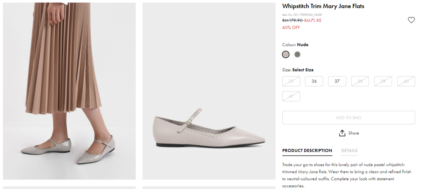Click the share upload icon
The height and width of the screenshot is (189, 421).
[x=342, y=133]
